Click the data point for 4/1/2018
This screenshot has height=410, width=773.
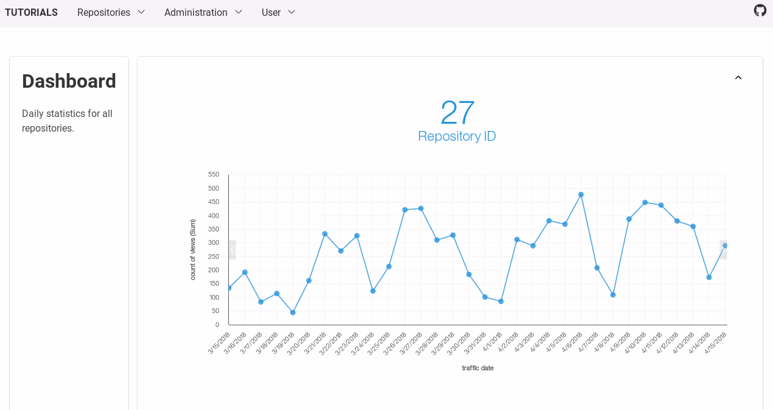[501, 302]
